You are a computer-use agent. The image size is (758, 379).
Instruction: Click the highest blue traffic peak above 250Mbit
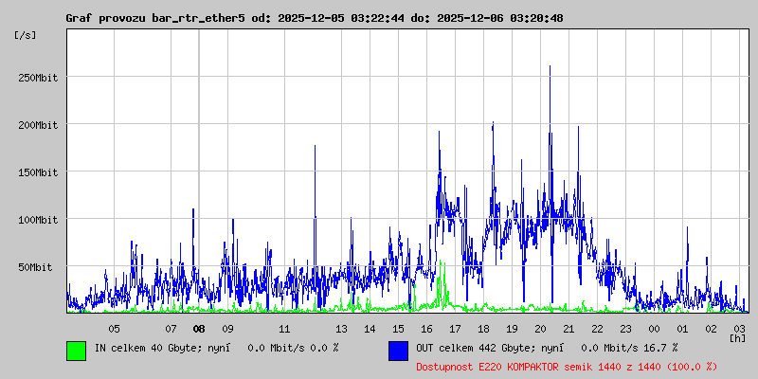[550, 68]
